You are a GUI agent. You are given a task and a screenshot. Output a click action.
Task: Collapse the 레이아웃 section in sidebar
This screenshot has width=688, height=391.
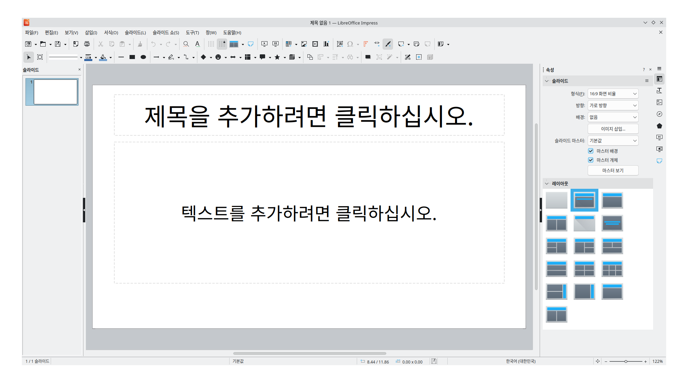pyautogui.click(x=547, y=183)
